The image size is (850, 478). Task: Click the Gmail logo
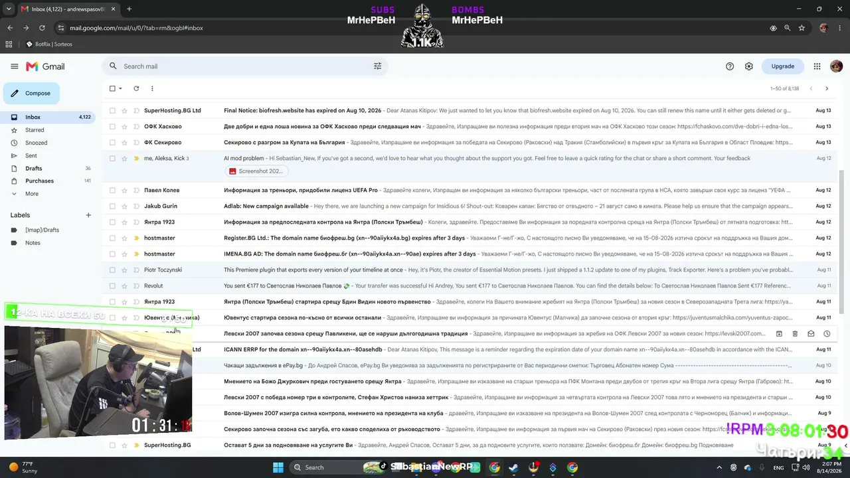tap(45, 66)
